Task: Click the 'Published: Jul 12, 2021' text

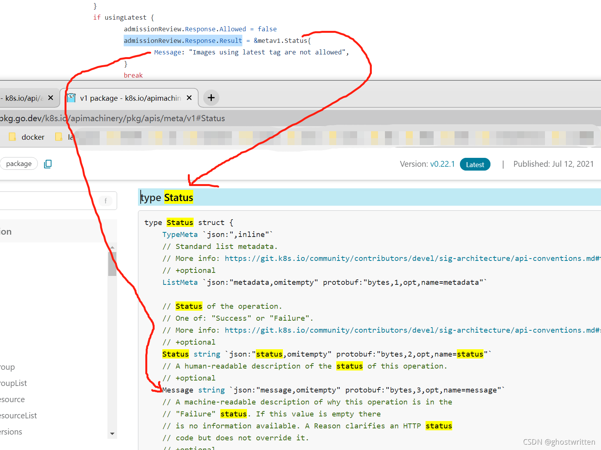Action: click(553, 164)
